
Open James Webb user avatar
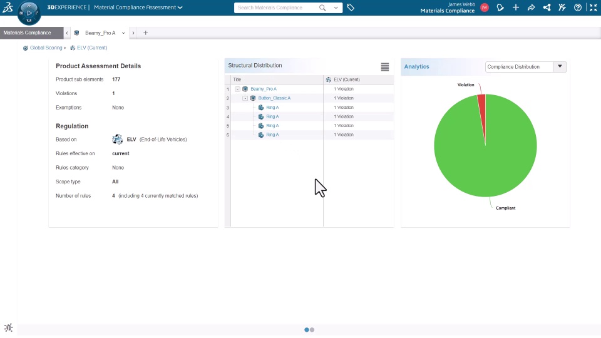tap(485, 8)
